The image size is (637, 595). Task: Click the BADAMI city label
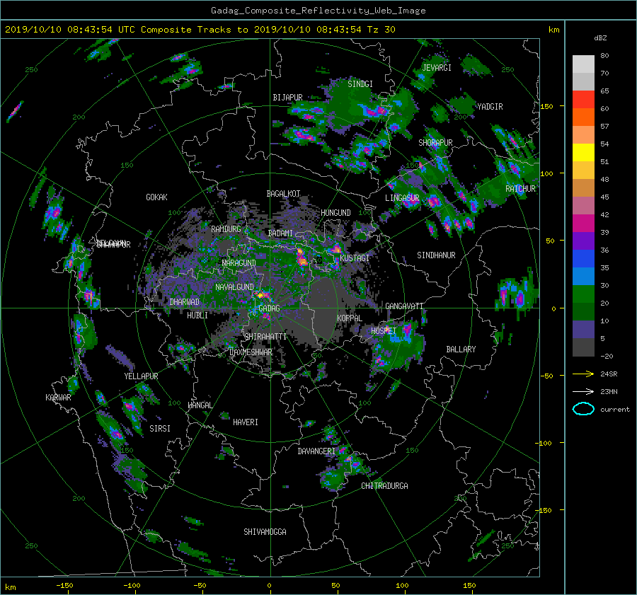pyautogui.click(x=280, y=233)
